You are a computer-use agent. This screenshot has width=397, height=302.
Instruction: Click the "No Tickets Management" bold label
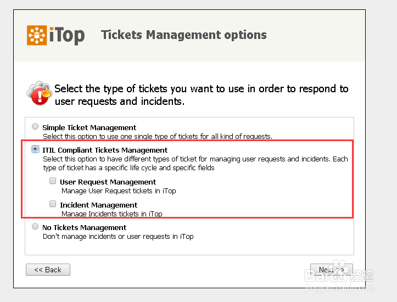pos(84,227)
